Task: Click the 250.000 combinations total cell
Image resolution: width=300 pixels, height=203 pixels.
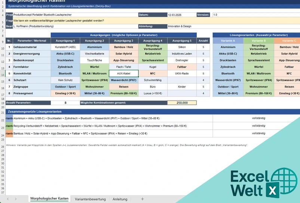Action: [182, 103]
